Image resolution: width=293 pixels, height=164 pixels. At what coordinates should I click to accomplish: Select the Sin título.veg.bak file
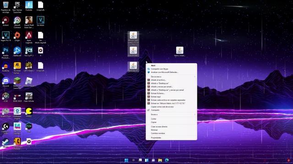click(40, 37)
